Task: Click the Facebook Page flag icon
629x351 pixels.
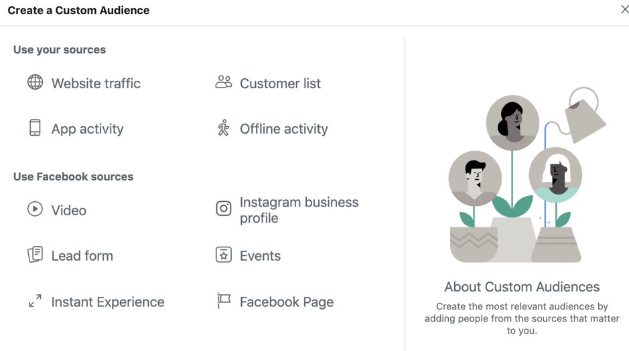Action: pos(224,301)
